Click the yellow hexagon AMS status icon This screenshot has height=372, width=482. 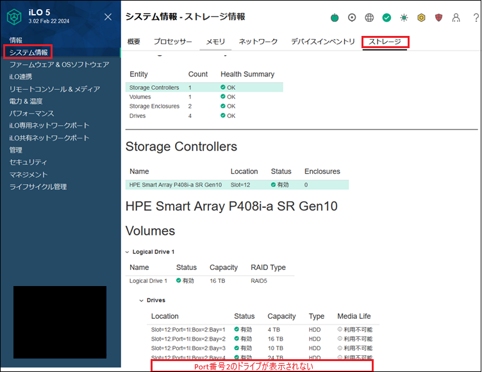point(421,18)
